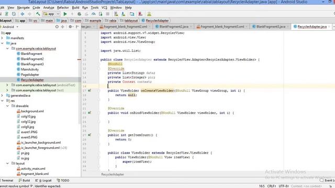Open the Logcat tool window
This screenshot has height=188, width=335.
(x=43, y=181)
